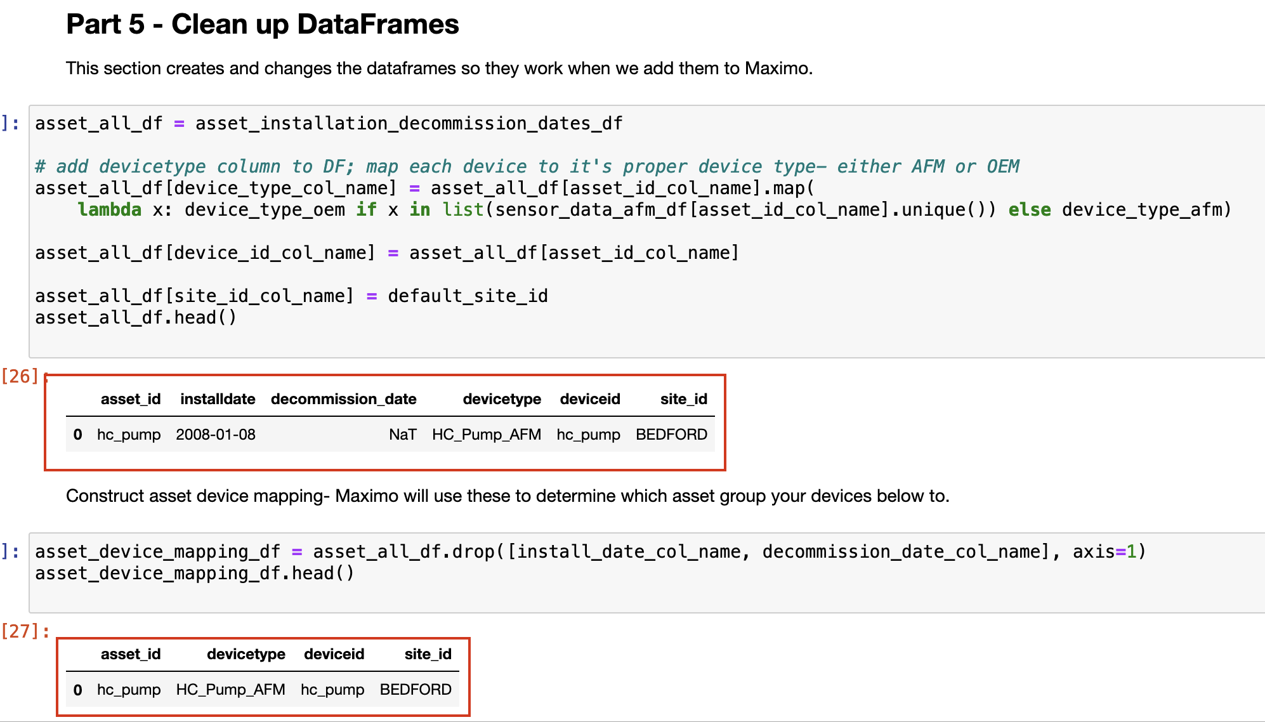Click the devicetype header in output 27 table

click(246, 654)
